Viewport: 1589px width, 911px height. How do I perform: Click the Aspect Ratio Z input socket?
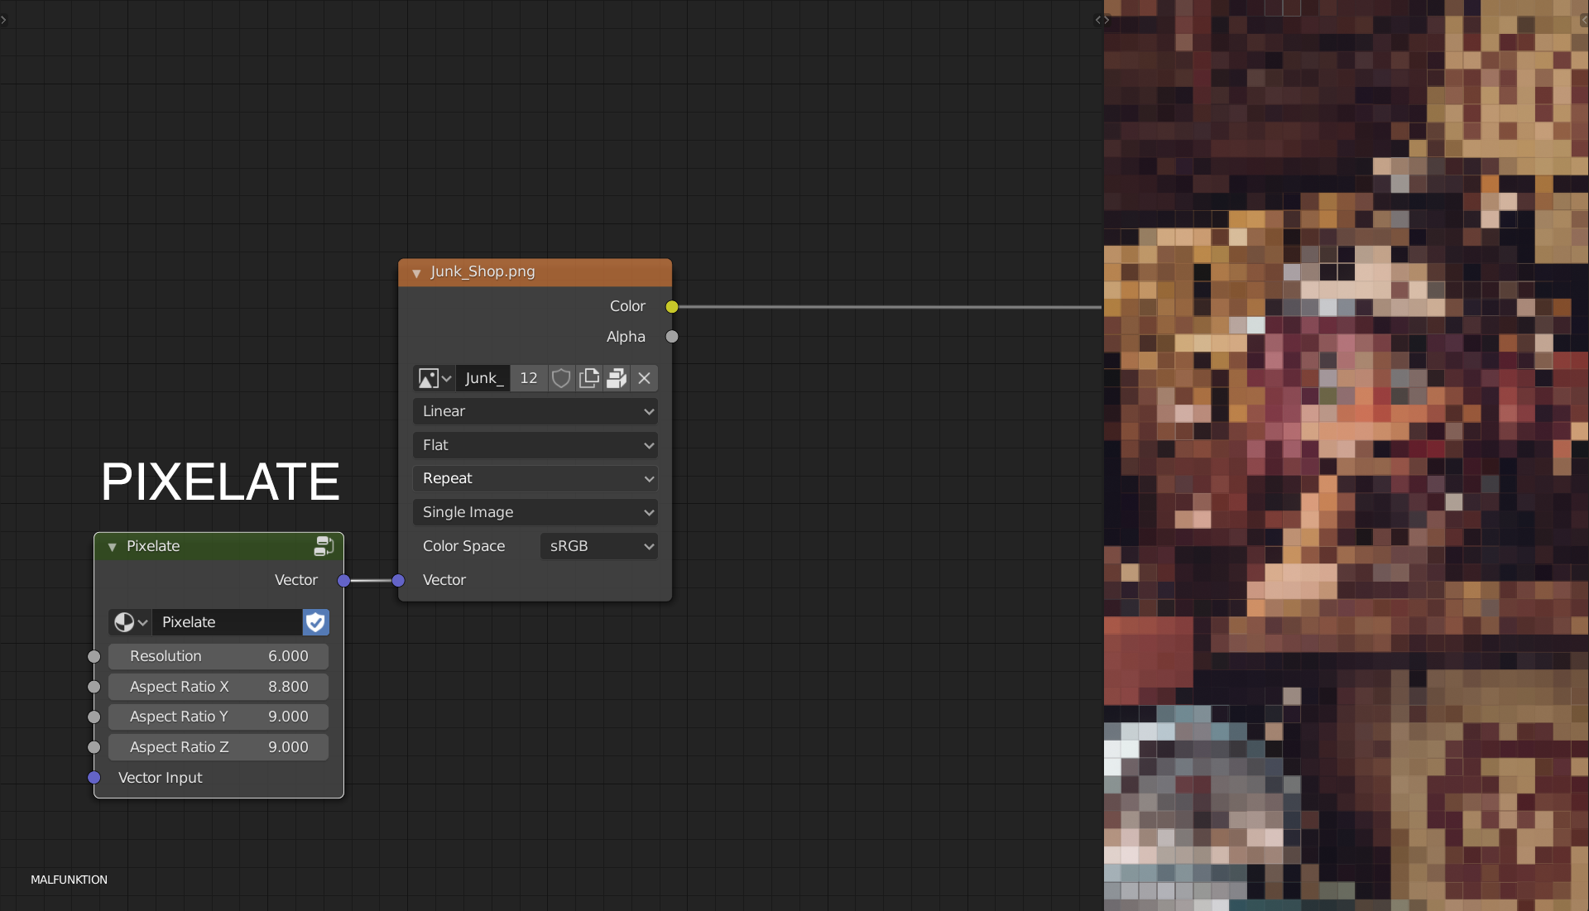click(x=94, y=747)
